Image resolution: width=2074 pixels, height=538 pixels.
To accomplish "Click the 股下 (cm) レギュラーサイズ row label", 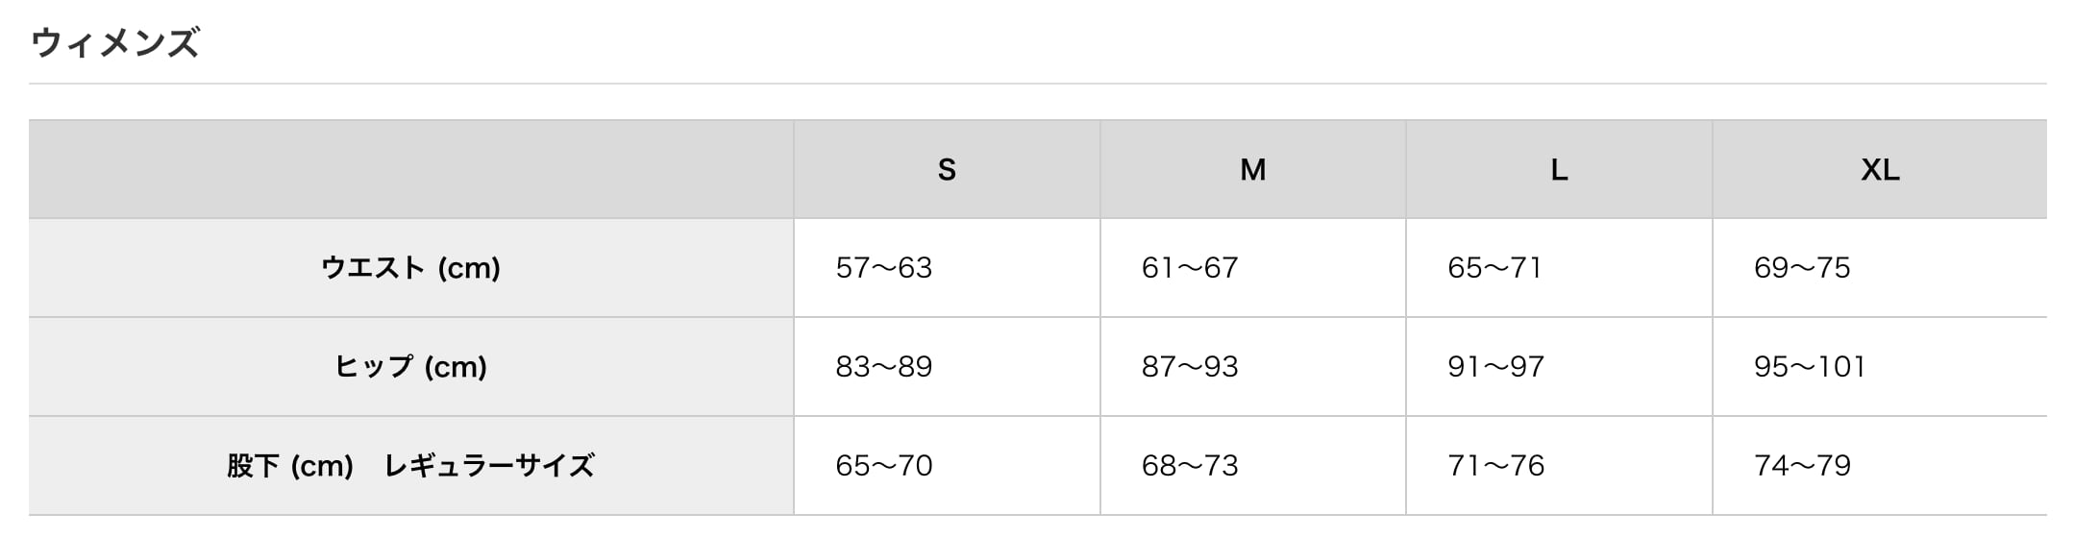I will click(x=410, y=466).
